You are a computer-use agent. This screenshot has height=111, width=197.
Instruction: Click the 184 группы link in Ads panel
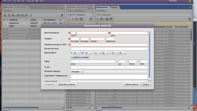click(107, 15)
